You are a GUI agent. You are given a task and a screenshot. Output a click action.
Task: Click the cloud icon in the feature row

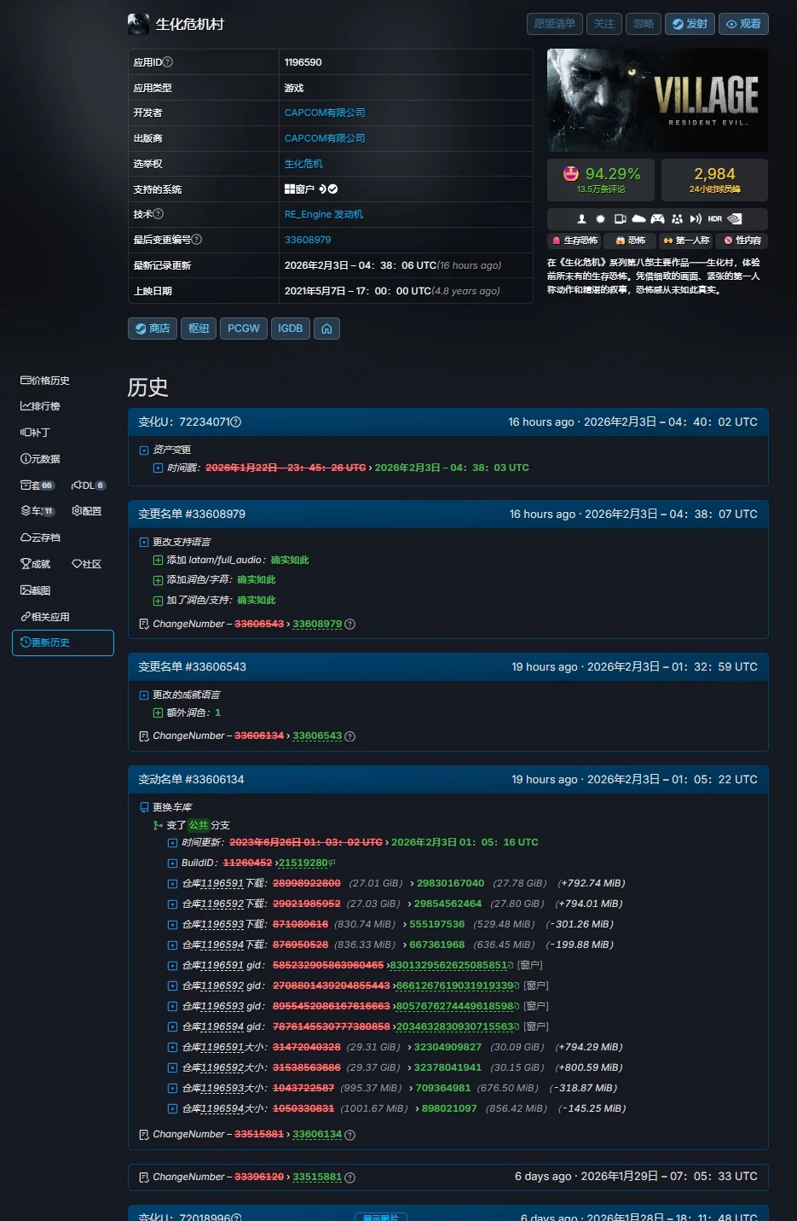click(638, 219)
